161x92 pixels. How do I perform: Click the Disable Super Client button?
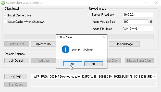pos(139,61)
